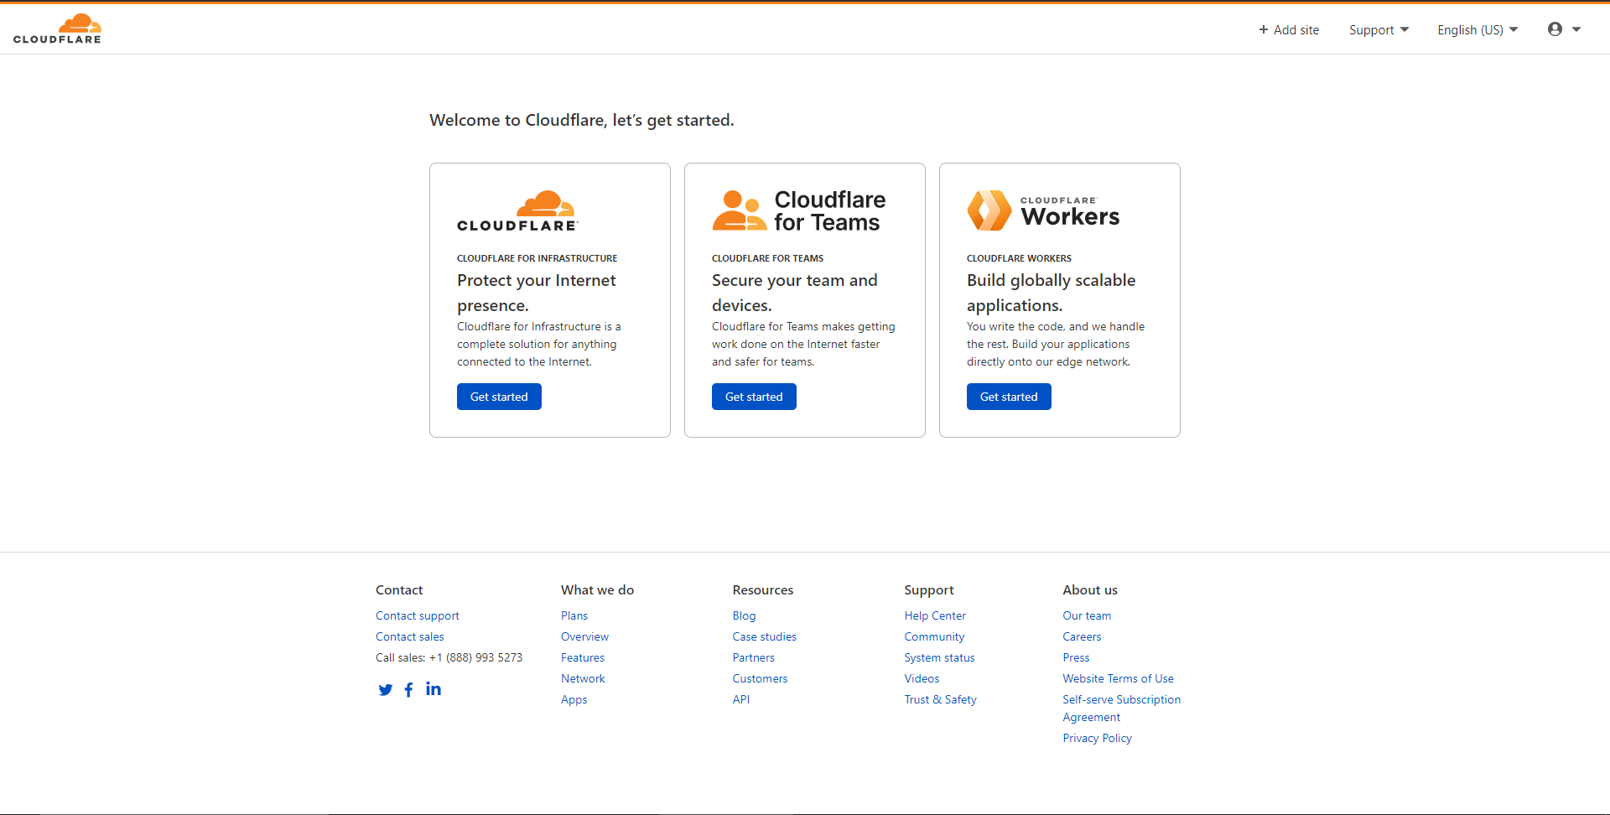This screenshot has height=815, width=1610.
Task: Click the 'Build globally scalable applications.' heading
Action: pos(1052,293)
